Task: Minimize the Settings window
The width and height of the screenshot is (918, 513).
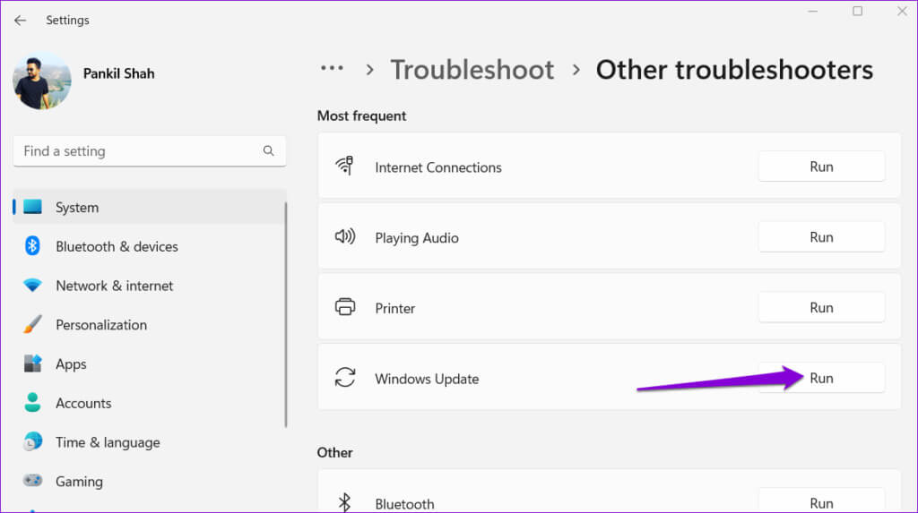Action: 812,11
